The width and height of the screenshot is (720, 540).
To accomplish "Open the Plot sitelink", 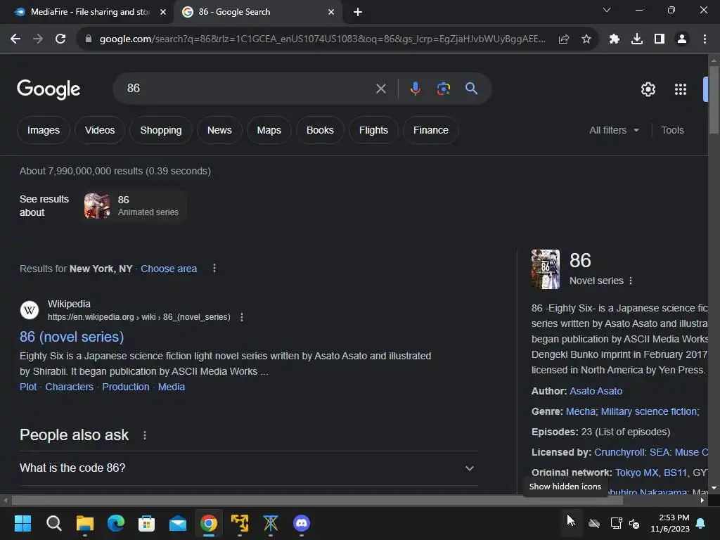I will pos(28,387).
